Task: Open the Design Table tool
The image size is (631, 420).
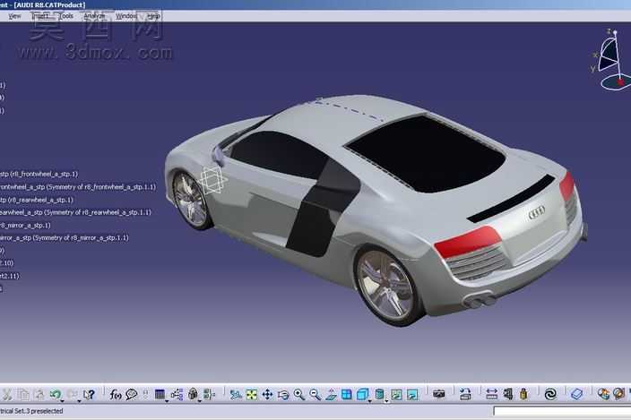Action: coord(160,394)
